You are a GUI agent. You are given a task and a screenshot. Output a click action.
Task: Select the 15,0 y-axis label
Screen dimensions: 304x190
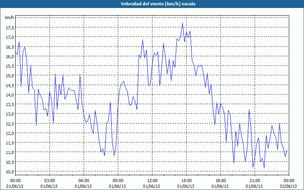click(x=10, y=75)
